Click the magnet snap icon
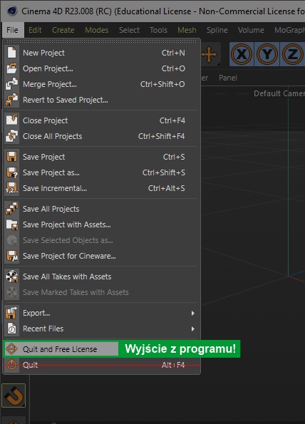The image size is (305, 424). click(14, 395)
